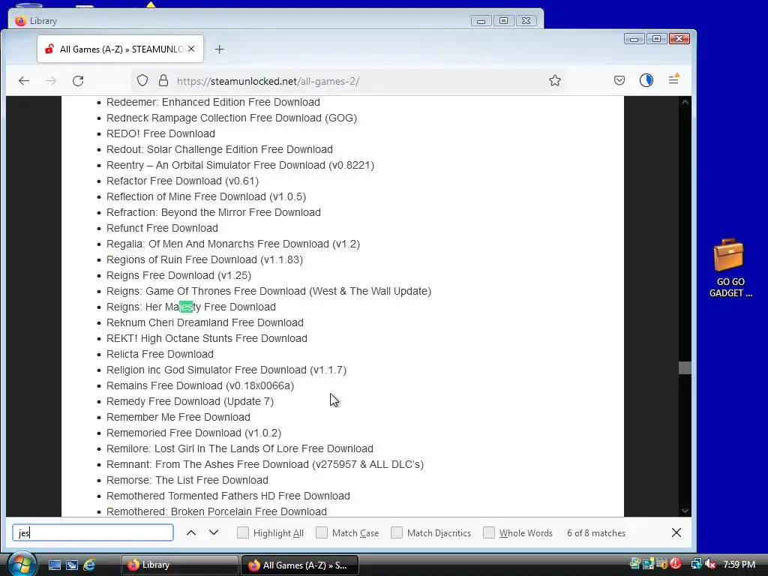Click the red security alert tray icon
Screen dimensions: 768x576
[676, 564]
